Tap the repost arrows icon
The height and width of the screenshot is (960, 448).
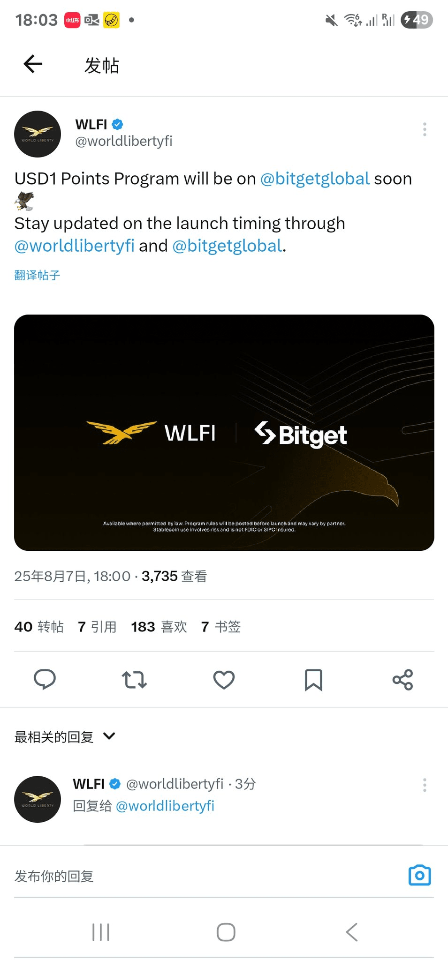(134, 679)
